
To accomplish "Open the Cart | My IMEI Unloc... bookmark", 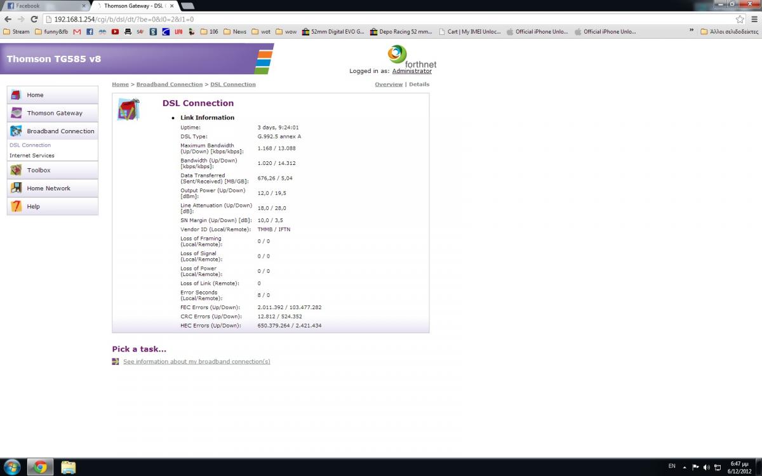I will 469,32.
